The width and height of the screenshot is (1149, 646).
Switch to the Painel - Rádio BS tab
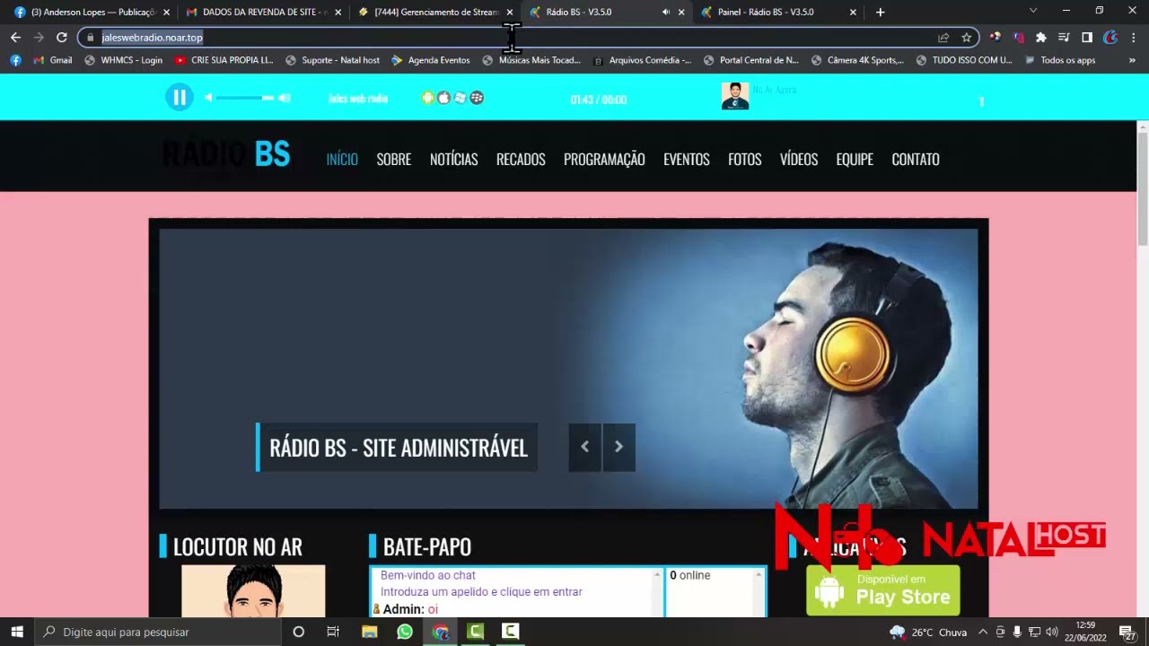coord(780,13)
